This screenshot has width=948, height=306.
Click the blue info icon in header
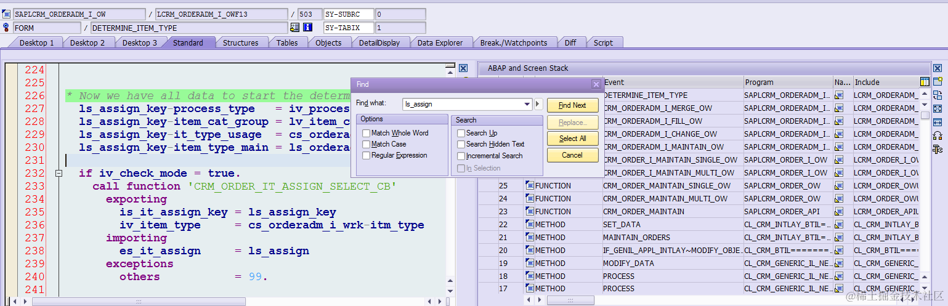(307, 28)
